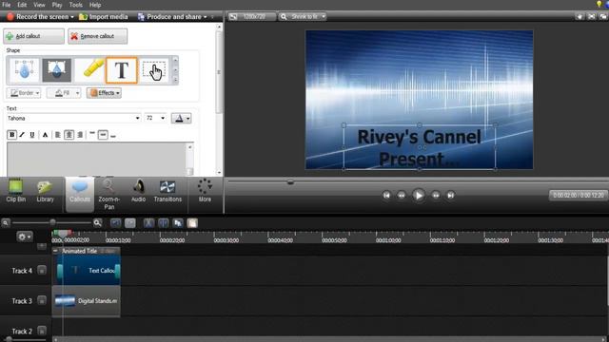Click Add callout button
This screenshot has width=609, height=342.
(34, 36)
